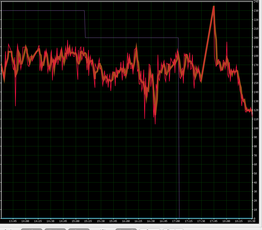
Task: Select the 13:45 time axis label
Action: 13,221
